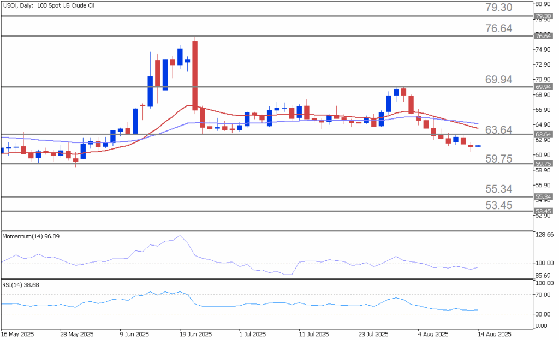Click the 72.90 price axis tick
The height and width of the screenshot is (340, 559).
543,64
